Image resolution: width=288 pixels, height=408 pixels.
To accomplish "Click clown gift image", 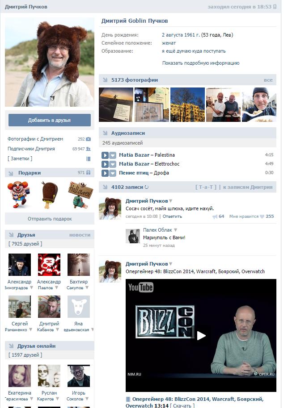I will (19, 194).
